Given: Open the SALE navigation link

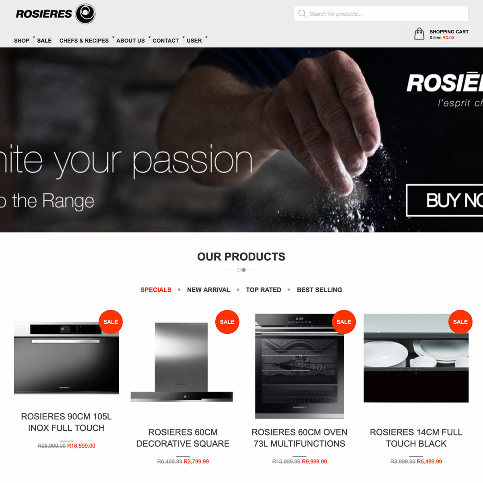Looking at the screenshot, I should pos(44,41).
